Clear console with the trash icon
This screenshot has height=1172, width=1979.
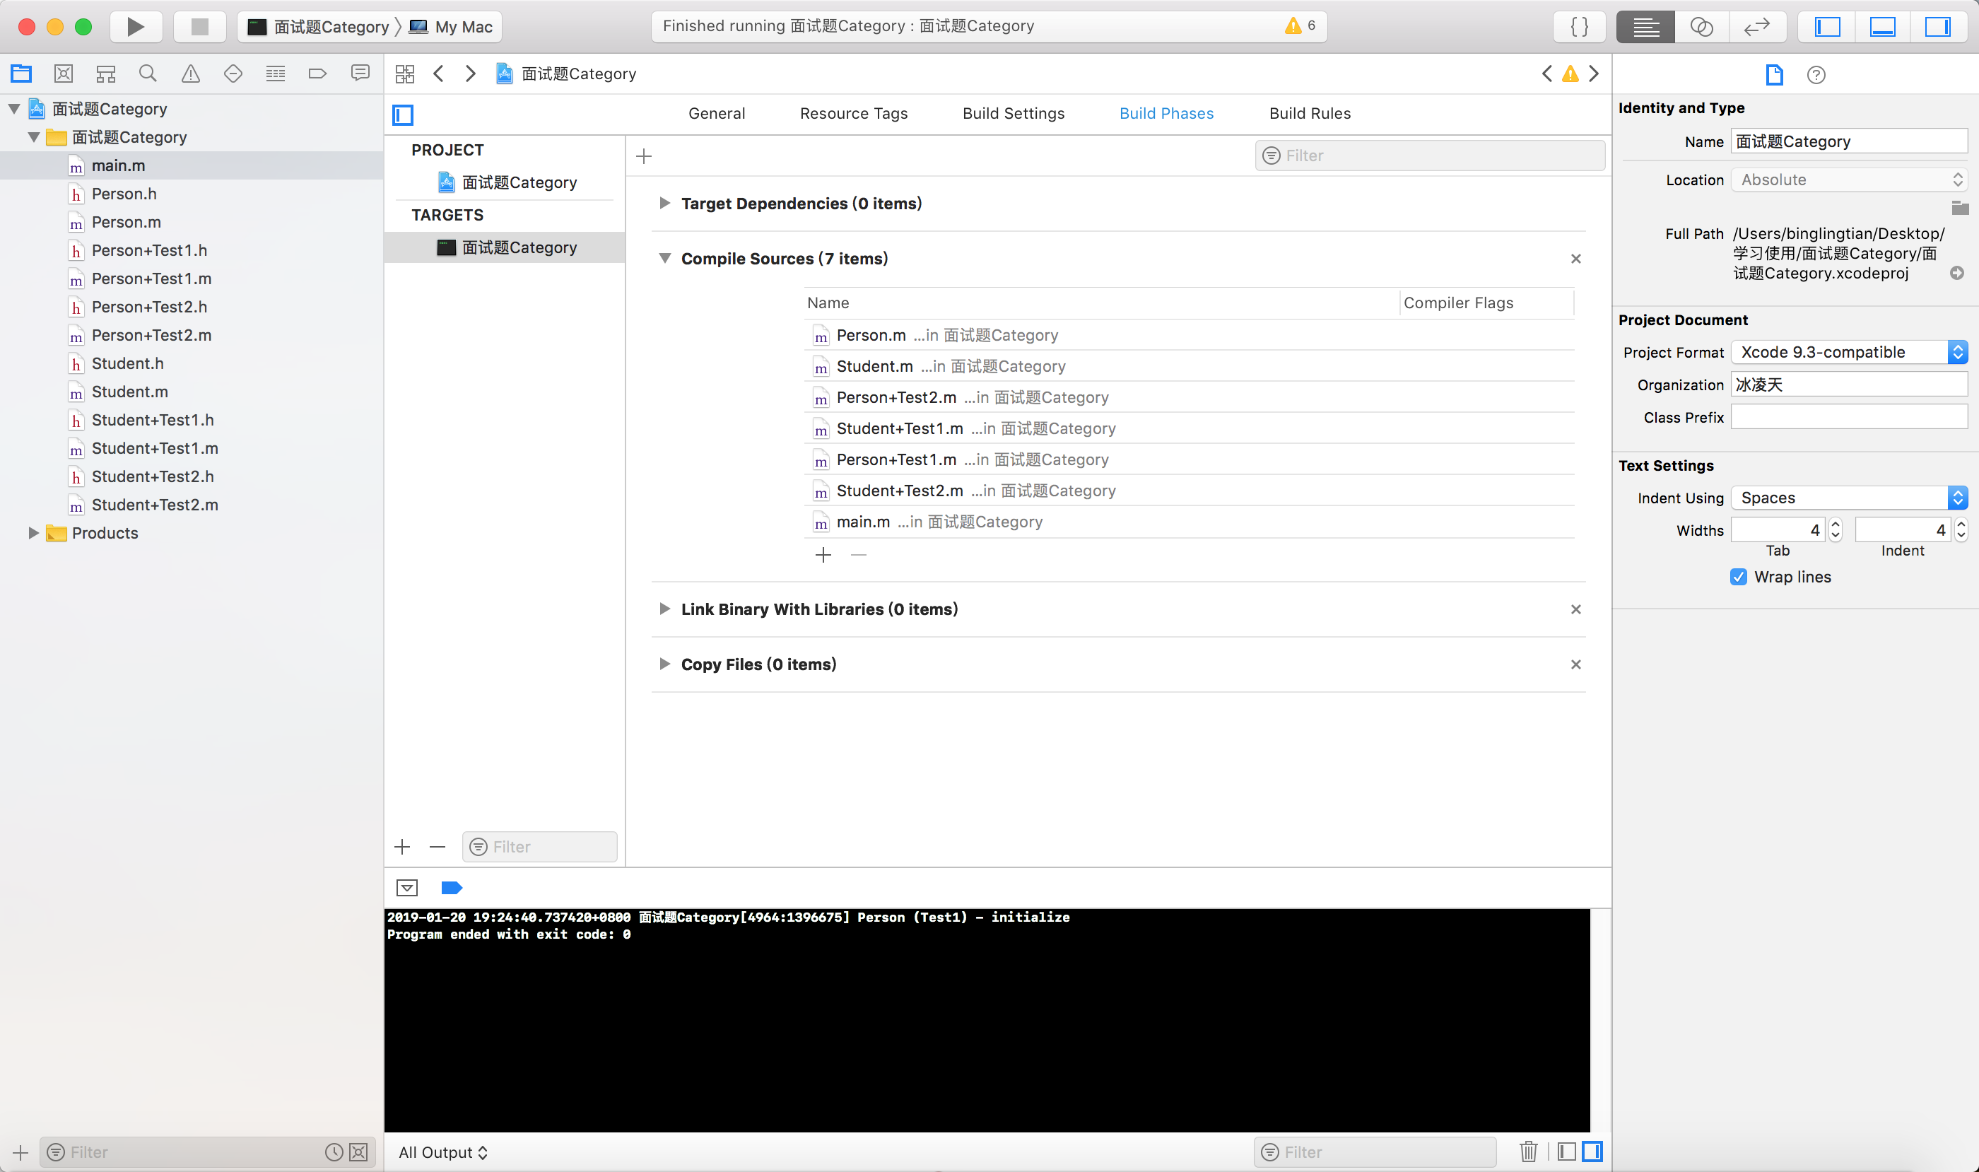coord(1528,1152)
